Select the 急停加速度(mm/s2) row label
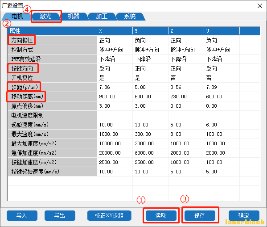 (53, 153)
